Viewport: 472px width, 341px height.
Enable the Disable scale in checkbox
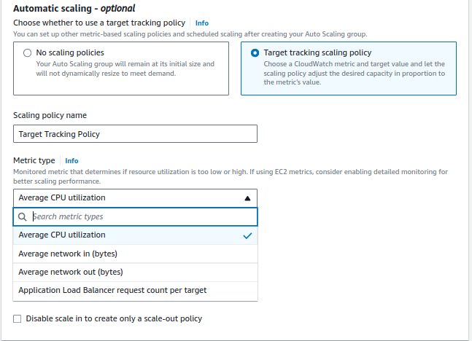[18, 318]
